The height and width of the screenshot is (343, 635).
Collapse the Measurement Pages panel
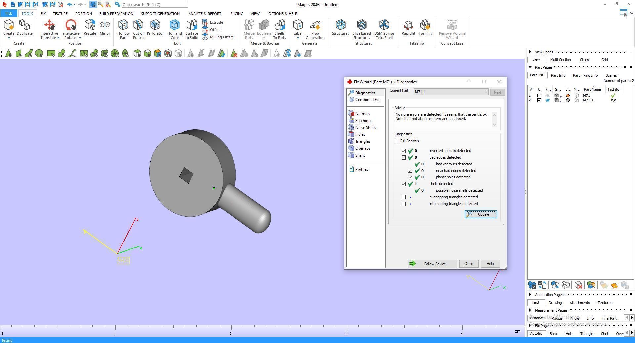click(x=530, y=310)
